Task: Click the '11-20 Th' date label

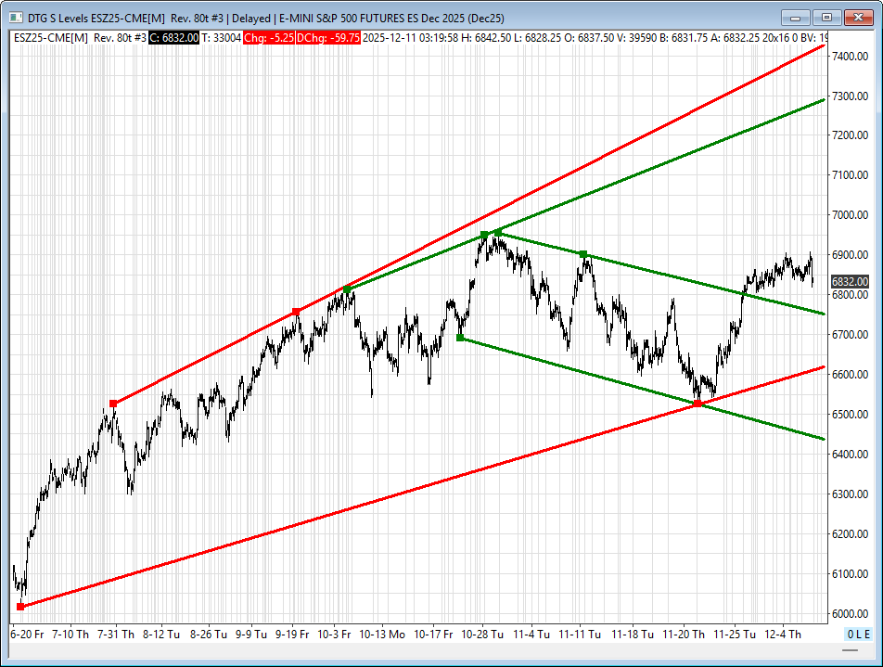Action: tap(683, 635)
